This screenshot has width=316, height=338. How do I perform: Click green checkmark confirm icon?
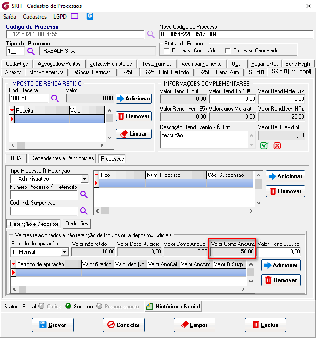[264, 145]
